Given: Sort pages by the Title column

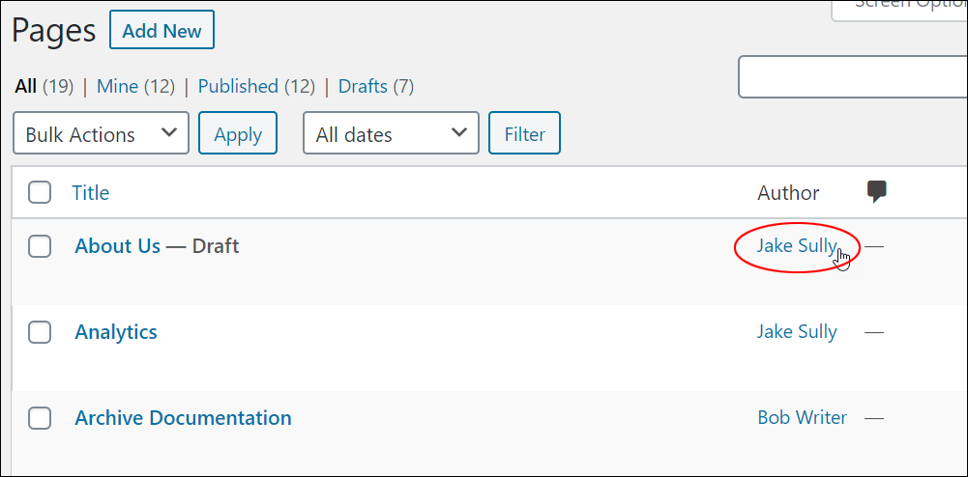Looking at the screenshot, I should point(90,193).
